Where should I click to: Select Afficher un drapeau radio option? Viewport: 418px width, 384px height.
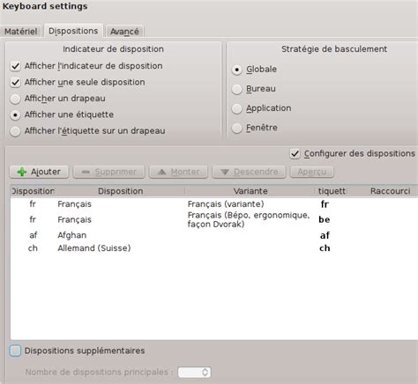15,99
